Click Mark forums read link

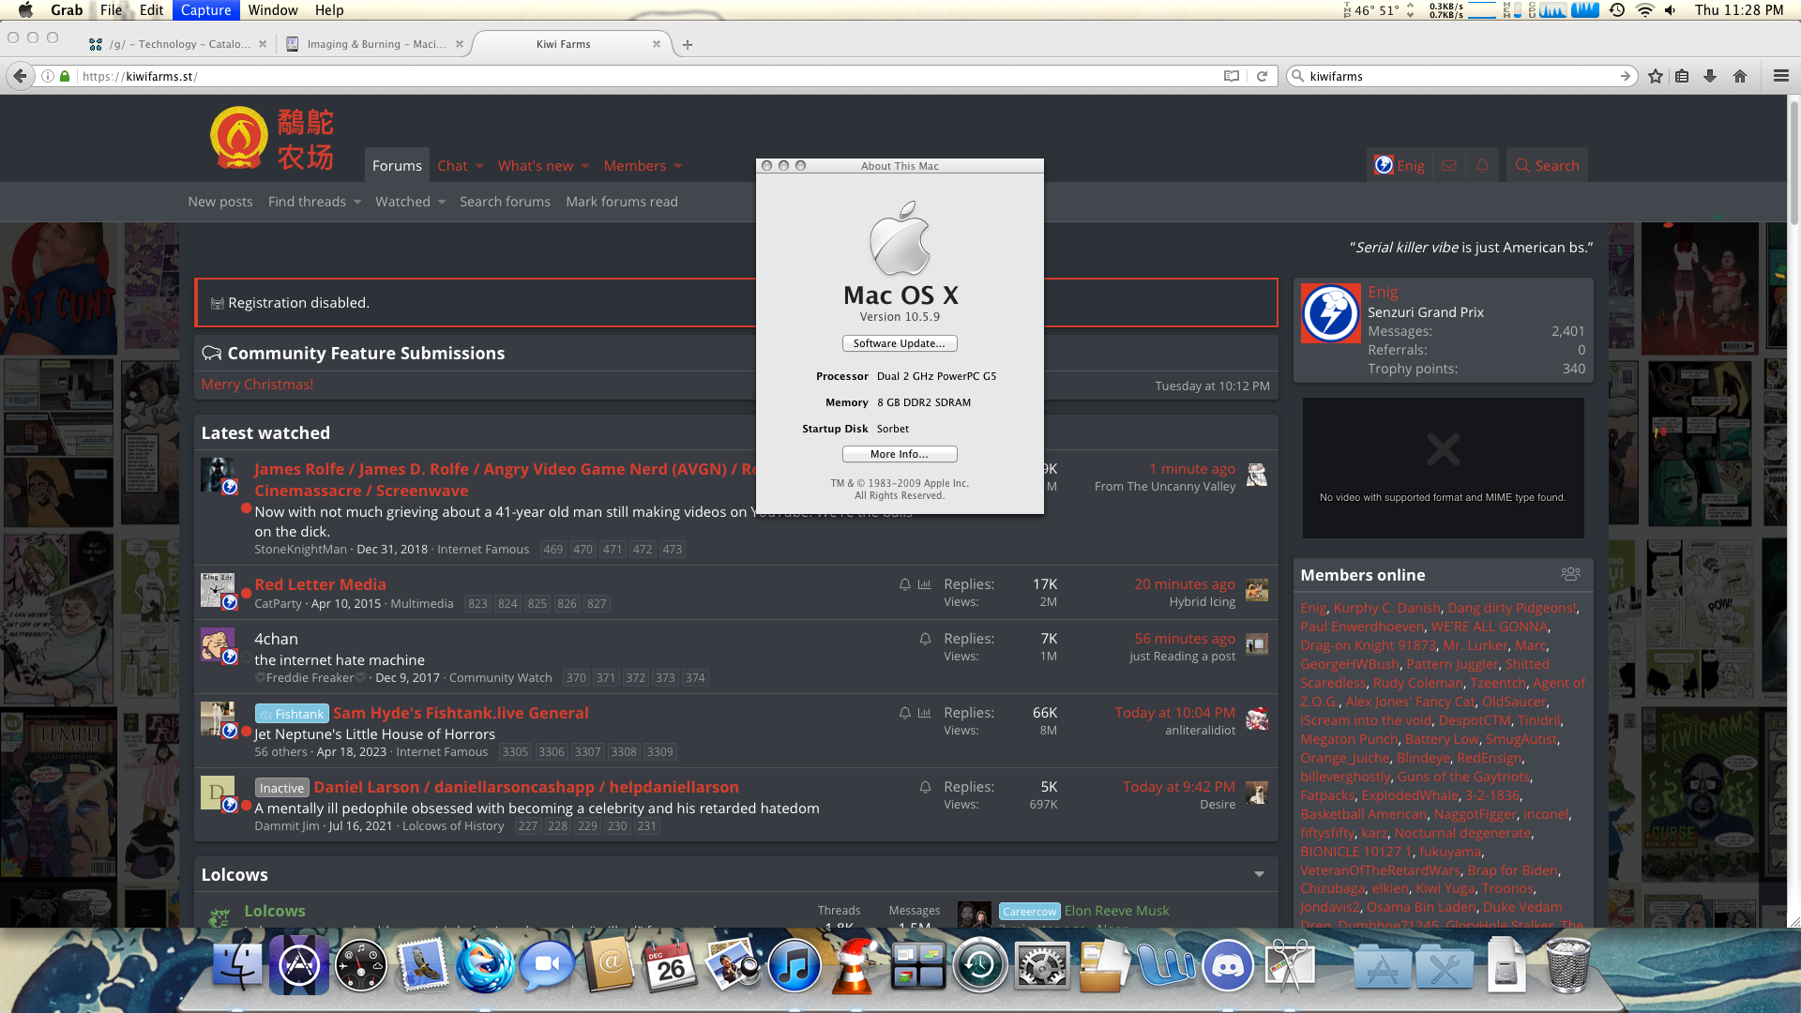click(x=622, y=202)
